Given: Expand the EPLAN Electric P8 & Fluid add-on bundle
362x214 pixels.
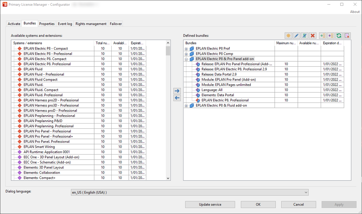Looking at the screenshot, I should click(x=186, y=106).
